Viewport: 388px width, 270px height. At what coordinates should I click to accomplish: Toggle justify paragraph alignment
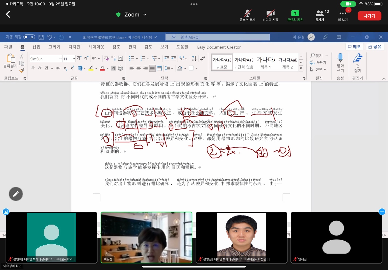click(x=152, y=68)
